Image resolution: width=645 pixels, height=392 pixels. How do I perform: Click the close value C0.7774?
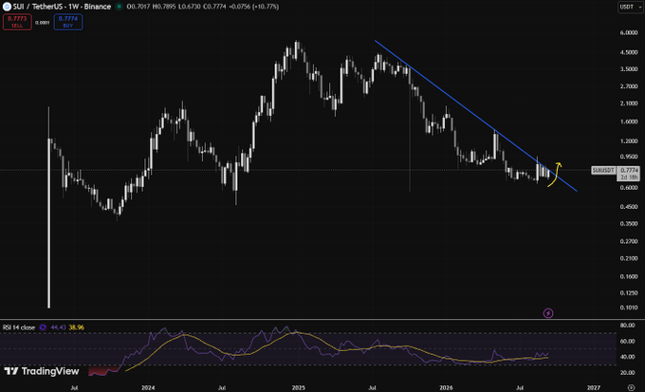click(214, 7)
